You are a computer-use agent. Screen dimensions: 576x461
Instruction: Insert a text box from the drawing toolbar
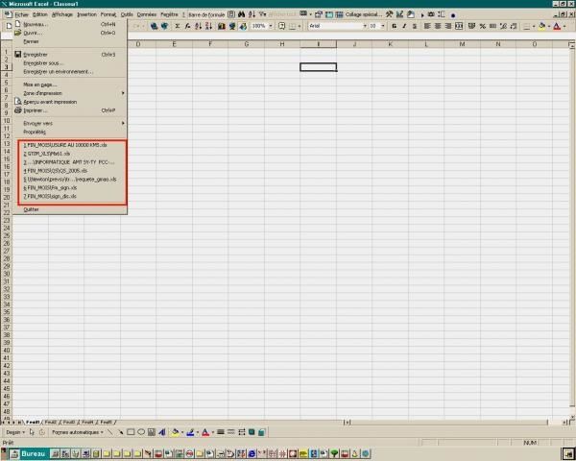[x=152, y=432]
